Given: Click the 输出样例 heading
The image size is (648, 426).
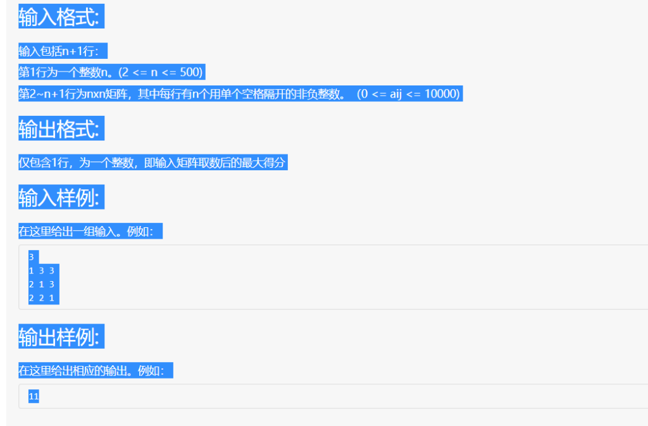Looking at the screenshot, I should point(61,336).
